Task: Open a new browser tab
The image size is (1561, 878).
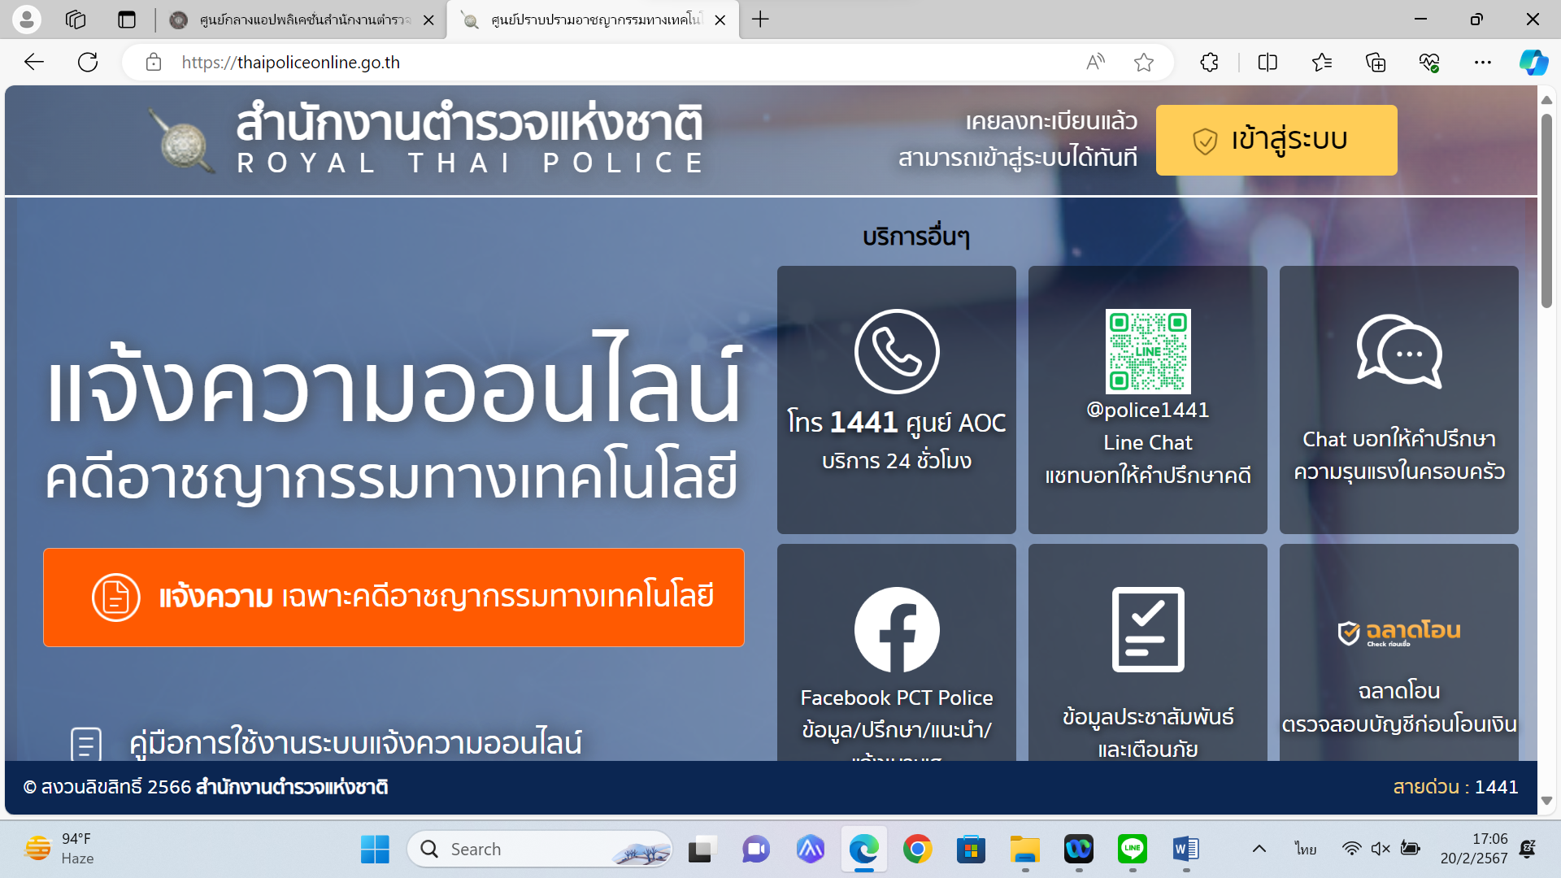Action: click(x=760, y=20)
